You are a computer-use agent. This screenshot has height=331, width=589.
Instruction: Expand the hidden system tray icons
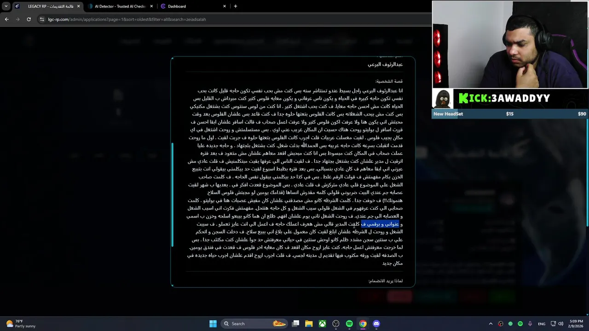pos(491,324)
